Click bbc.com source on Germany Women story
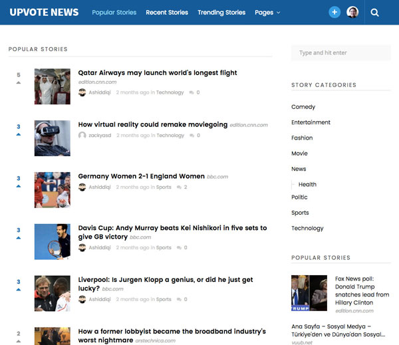The height and width of the screenshot is (345, 399). (217, 177)
